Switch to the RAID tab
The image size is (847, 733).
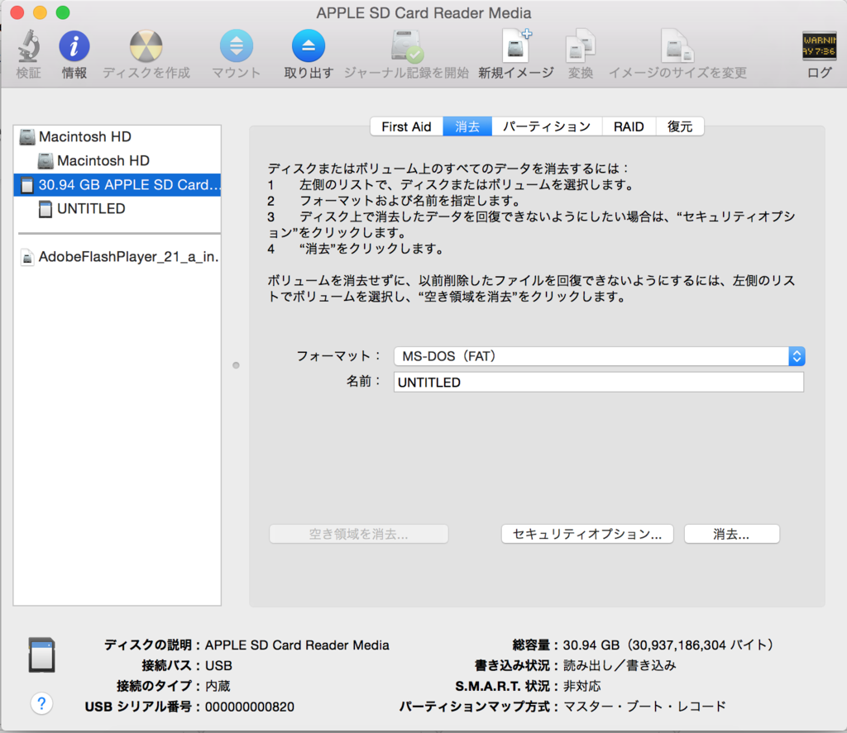(x=629, y=126)
